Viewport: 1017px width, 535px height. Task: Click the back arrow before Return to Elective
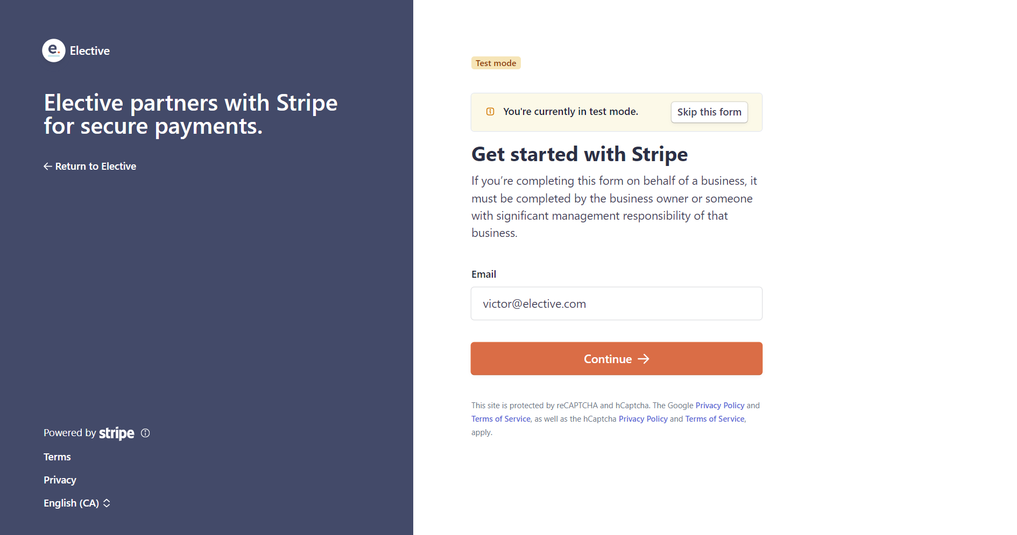pos(48,167)
